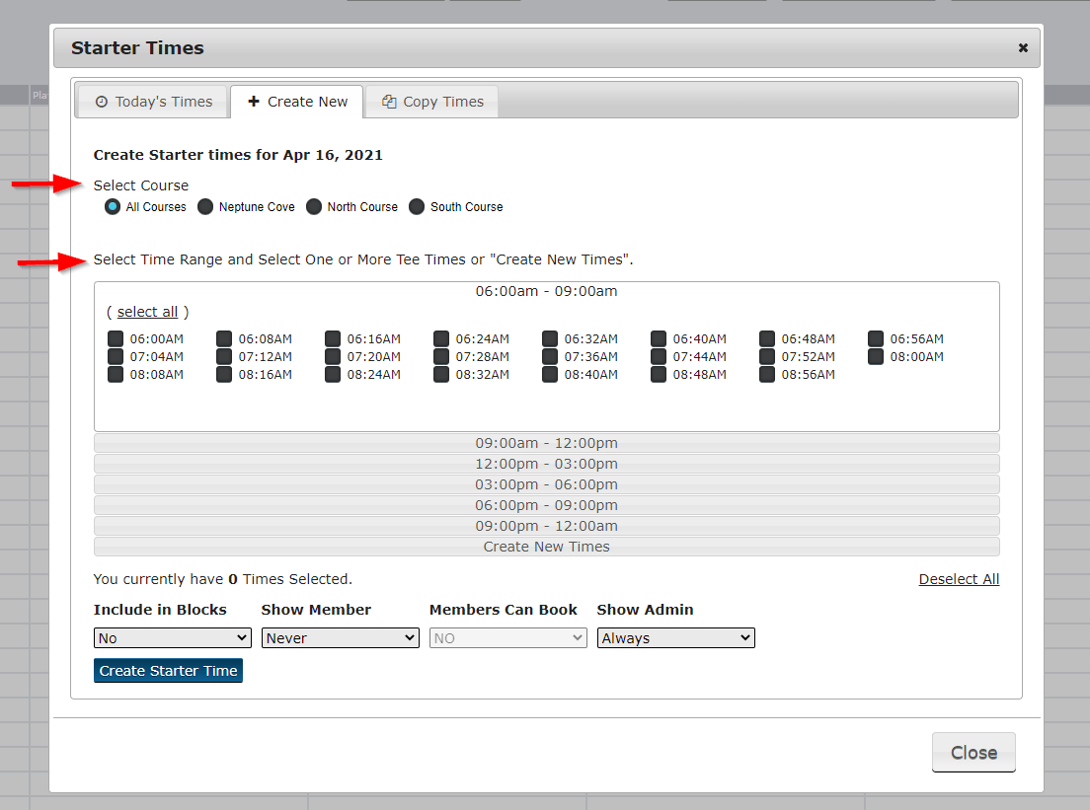This screenshot has height=810, width=1090.
Task: Click the select all link
Action: point(147,311)
